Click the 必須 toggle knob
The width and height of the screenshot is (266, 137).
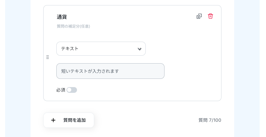click(69, 90)
